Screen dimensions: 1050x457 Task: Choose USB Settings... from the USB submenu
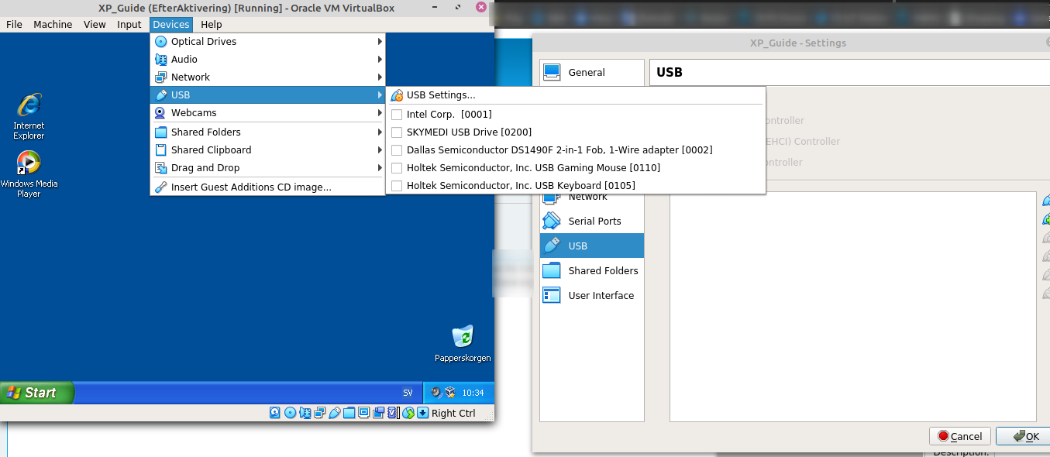[576, 94]
